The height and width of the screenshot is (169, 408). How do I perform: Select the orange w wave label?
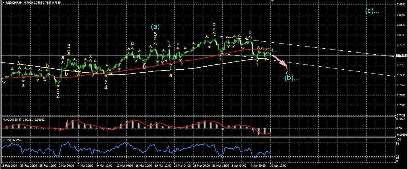pyautogui.click(x=78, y=74)
